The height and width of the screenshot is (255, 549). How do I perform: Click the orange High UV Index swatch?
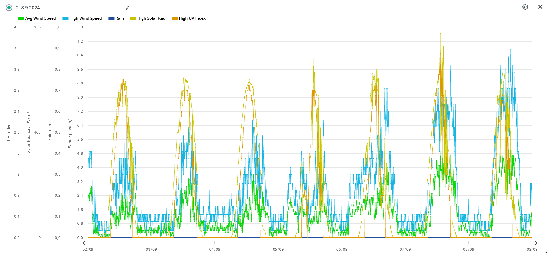[x=175, y=18]
